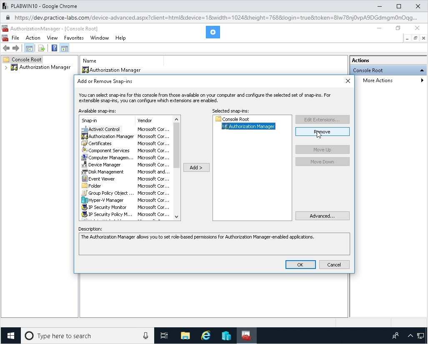Select IP Security Monitor snap-in icon

click(85, 207)
